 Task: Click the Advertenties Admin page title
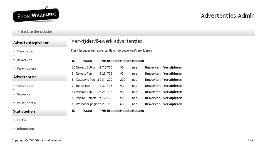click(228, 16)
